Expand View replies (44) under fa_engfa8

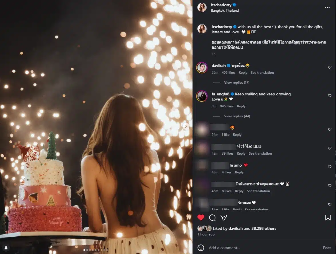click(x=237, y=116)
